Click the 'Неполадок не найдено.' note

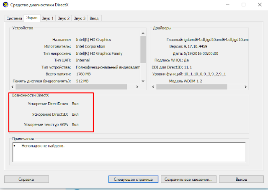(x=43, y=146)
